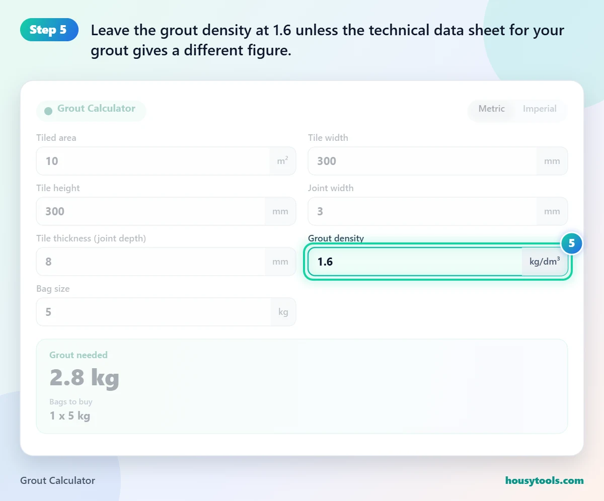Click the 'Bag size' label
This screenshot has height=501, width=604.
point(53,289)
